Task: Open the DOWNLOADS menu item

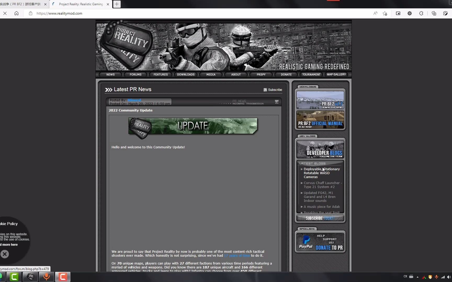Action: [x=186, y=74]
